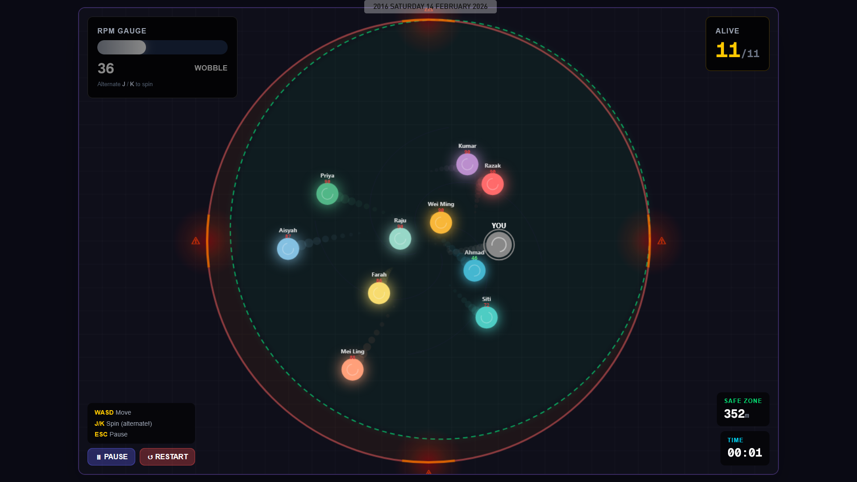The height and width of the screenshot is (482, 857).
Task: Click Aisyah's light blue spinning top
Action: tap(288, 249)
